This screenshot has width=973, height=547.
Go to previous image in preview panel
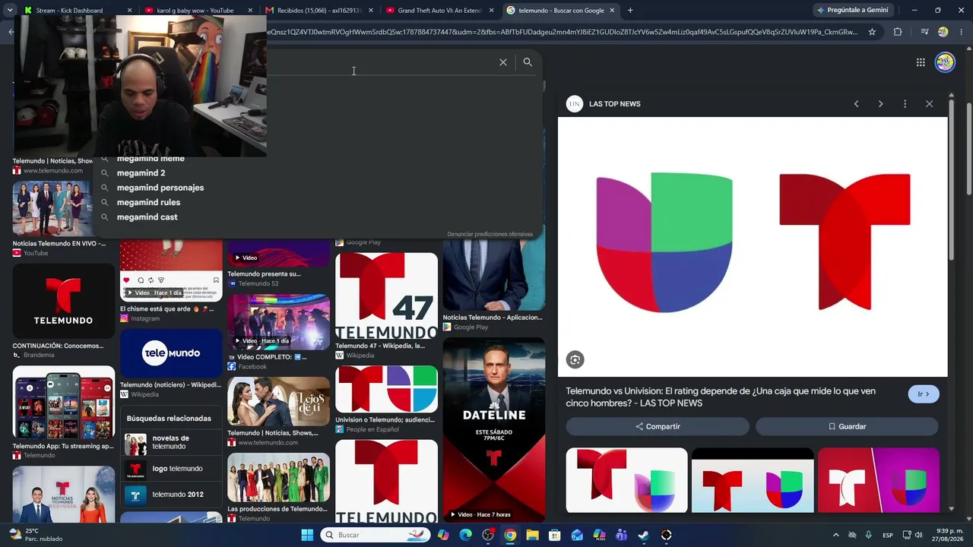856,104
